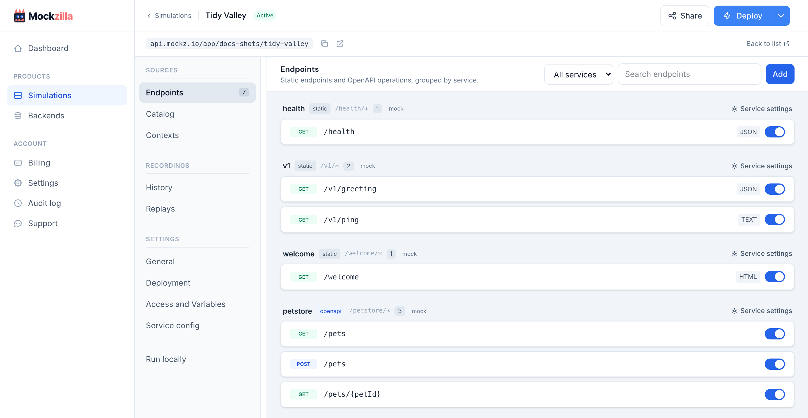Click the share nodes icon

click(672, 16)
